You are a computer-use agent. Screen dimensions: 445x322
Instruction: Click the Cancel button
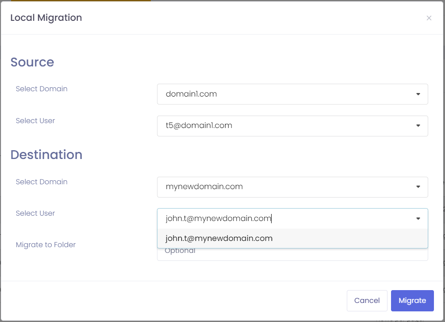pyautogui.click(x=367, y=300)
